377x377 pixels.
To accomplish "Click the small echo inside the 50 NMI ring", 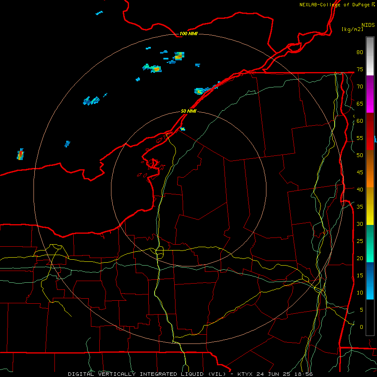I will (x=183, y=129).
